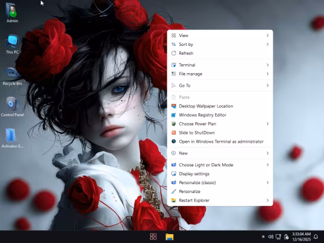
Task: Expand the Go To submenu arrow
Action: pyautogui.click(x=267, y=86)
